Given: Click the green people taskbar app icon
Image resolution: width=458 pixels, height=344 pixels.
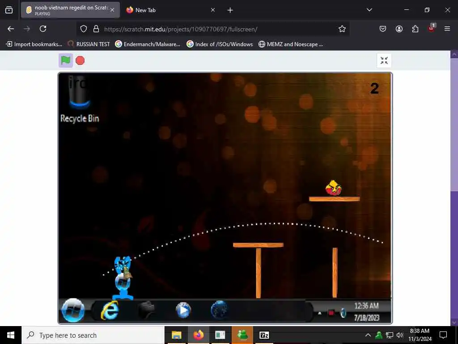Looking at the screenshot, I should [x=242, y=335].
